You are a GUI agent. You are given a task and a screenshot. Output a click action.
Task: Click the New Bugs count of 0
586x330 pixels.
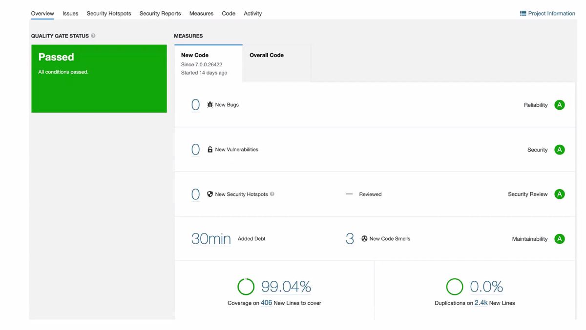click(x=195, y=105)
